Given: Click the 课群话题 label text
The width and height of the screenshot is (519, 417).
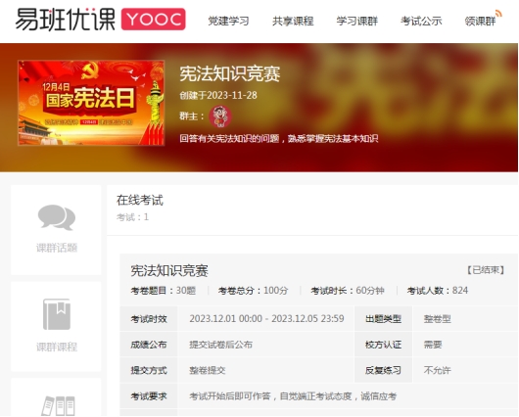Looking at the screenshot, I should pos(57,248).
